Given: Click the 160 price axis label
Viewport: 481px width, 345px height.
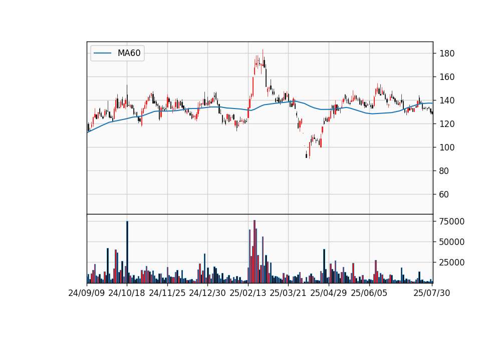Looking at the screenshot, I should coord(446,77).
